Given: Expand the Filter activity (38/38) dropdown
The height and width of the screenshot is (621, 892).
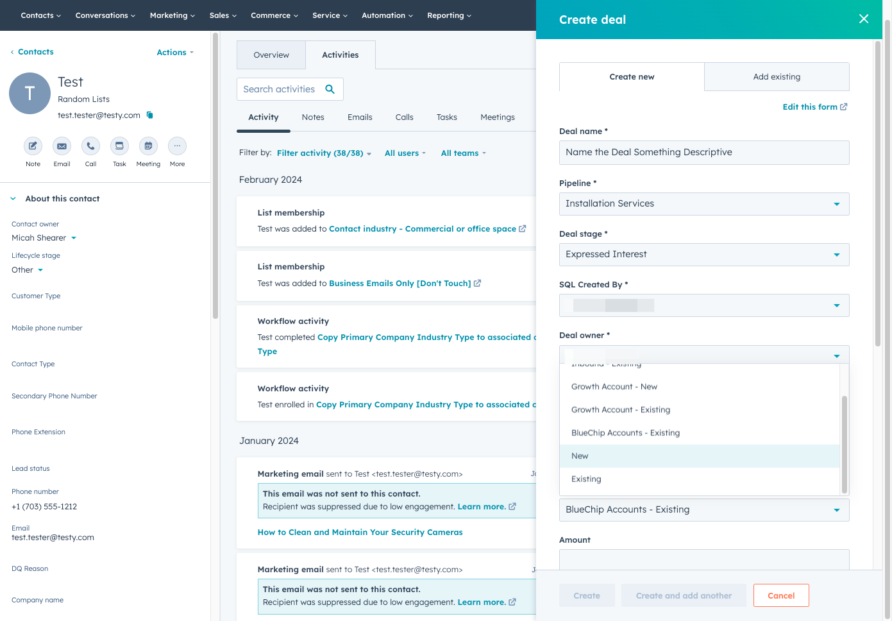Looking at the screenshot, I should coord(324,153).
